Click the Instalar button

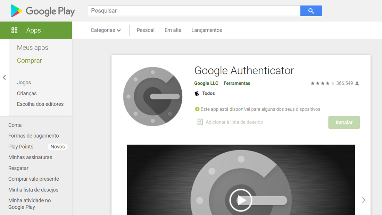(344, 122)
